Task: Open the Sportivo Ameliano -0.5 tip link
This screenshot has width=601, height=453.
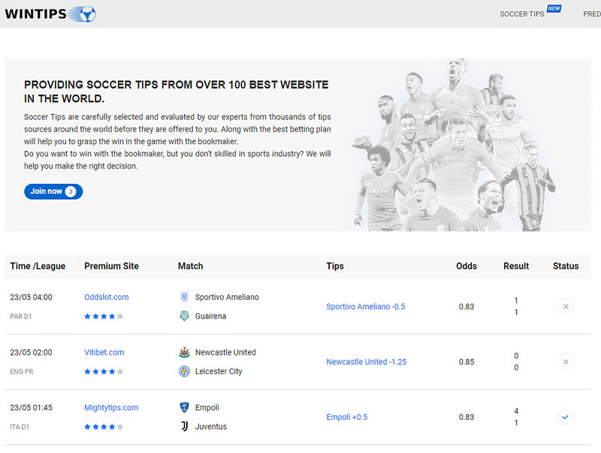Action: pos(366,307)
